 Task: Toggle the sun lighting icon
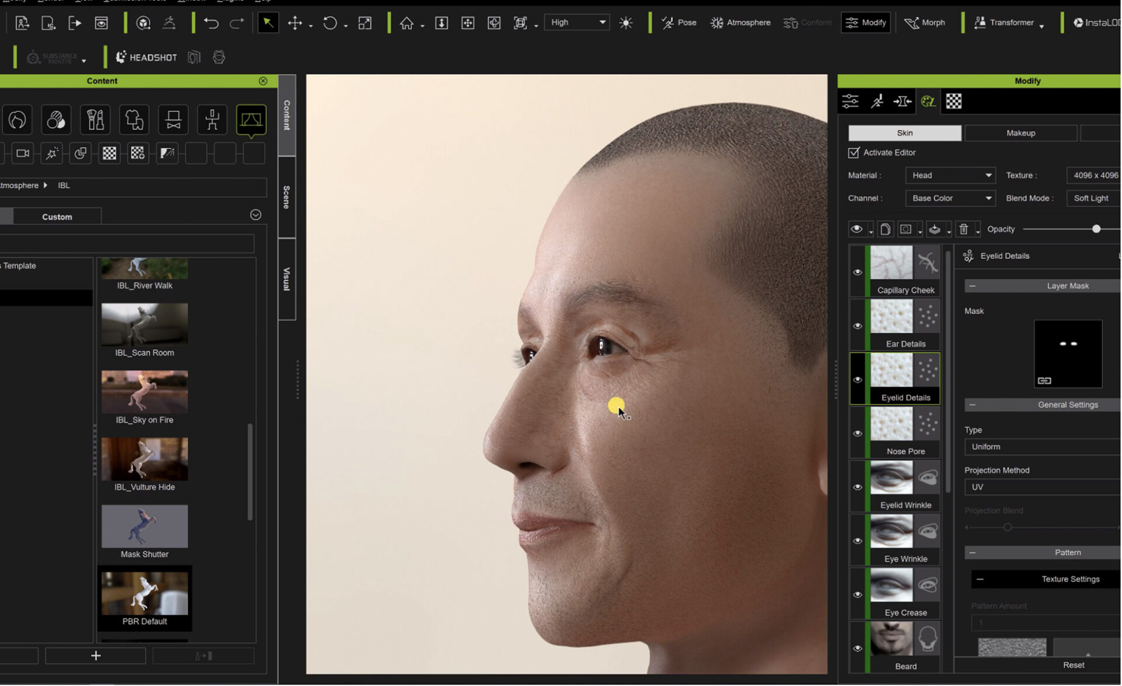tap(626, 23)
